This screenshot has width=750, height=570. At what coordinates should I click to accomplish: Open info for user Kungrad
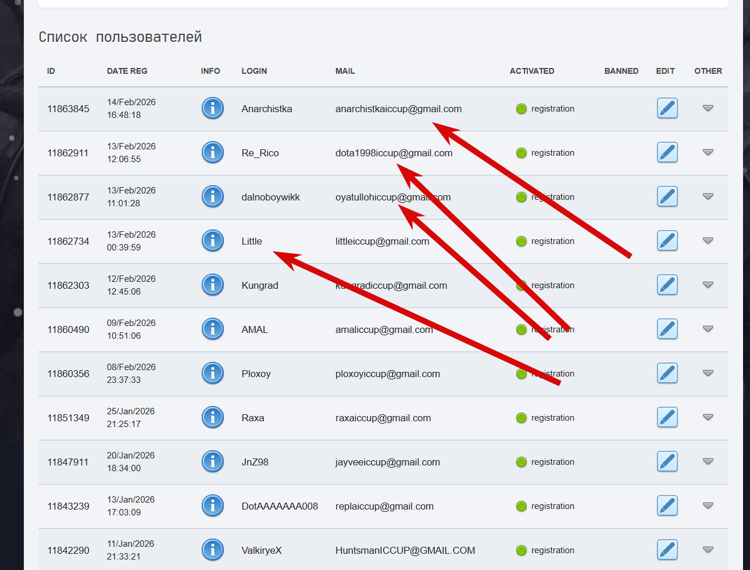(x=213, y=285)
